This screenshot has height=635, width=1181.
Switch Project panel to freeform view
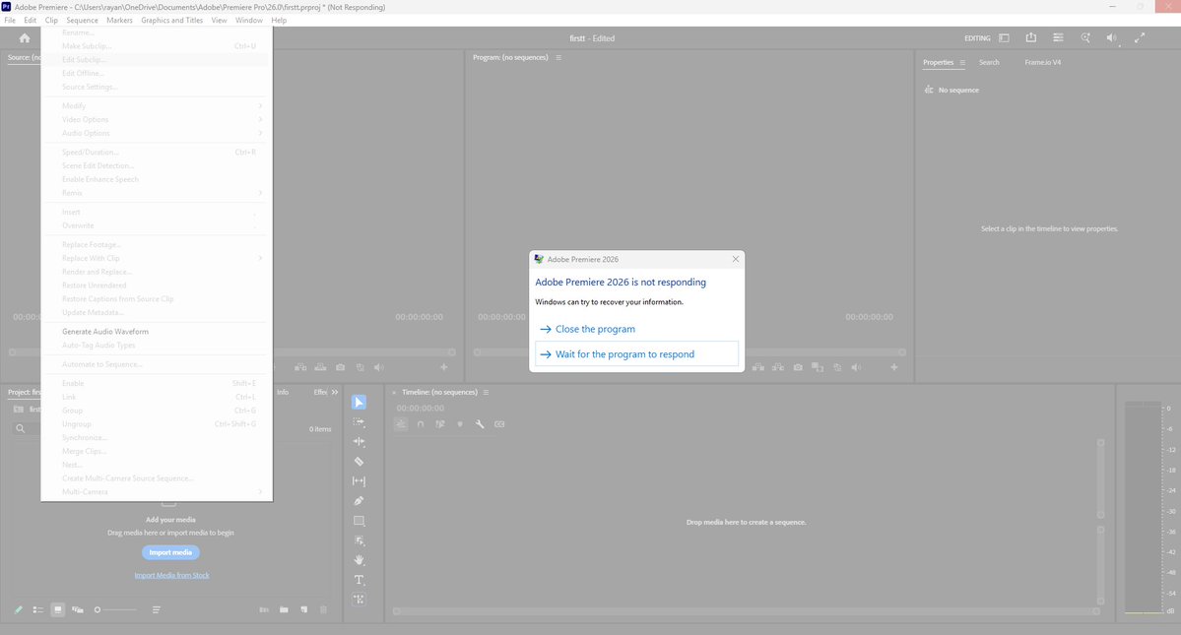[78, 609]
